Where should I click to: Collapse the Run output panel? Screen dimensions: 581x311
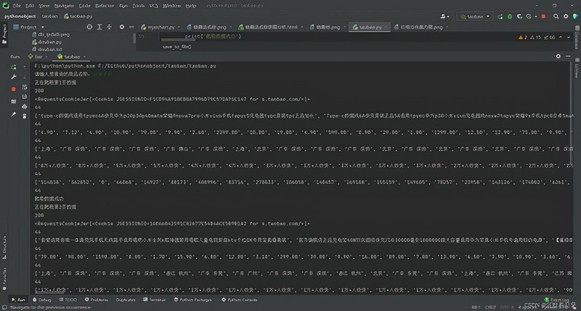coord(568,56)
